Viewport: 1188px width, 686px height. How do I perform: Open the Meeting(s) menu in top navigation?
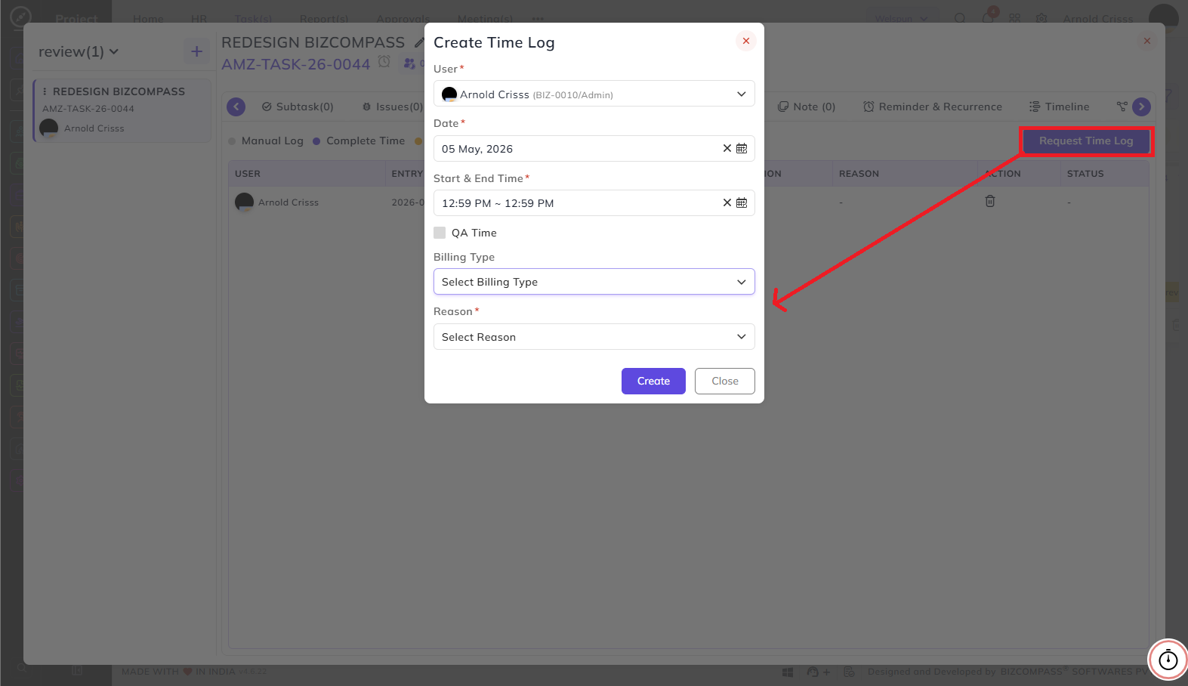tap(485, 18)
